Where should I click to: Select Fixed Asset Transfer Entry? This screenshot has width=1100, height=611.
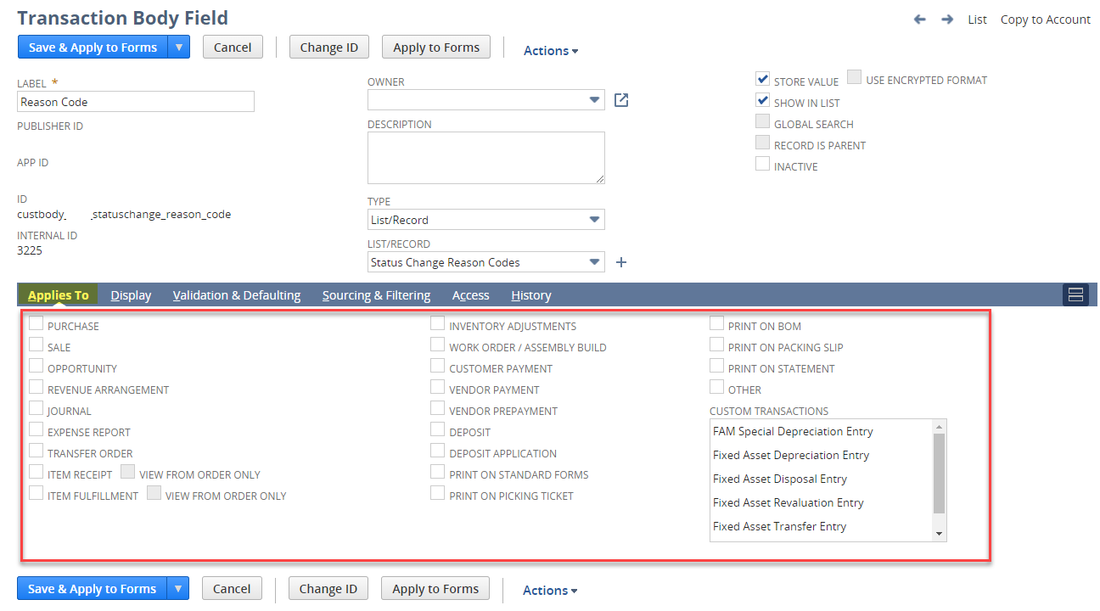pyautogui.click(x=779, y=526)
